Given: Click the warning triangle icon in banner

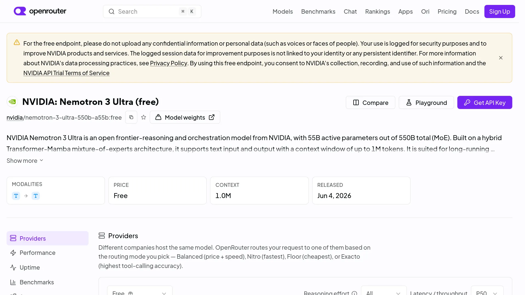Looking at the screenshot, I should click(17, 42).
